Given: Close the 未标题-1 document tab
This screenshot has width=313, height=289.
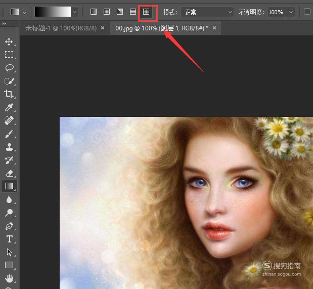Looking at the screenshot, I should pyautogui.click(x=103, y=28).
